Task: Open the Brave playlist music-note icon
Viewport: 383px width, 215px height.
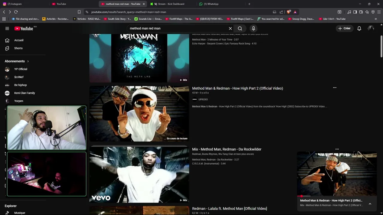Action: coord(349,12)
